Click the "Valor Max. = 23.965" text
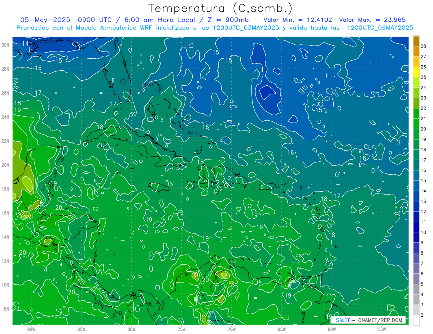Screen dimensions: 433x334 click(x=372, y=20)
